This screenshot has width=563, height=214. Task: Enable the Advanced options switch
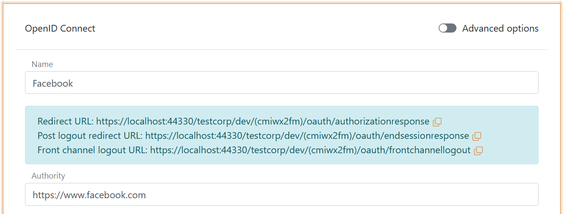tap(447, 28)
